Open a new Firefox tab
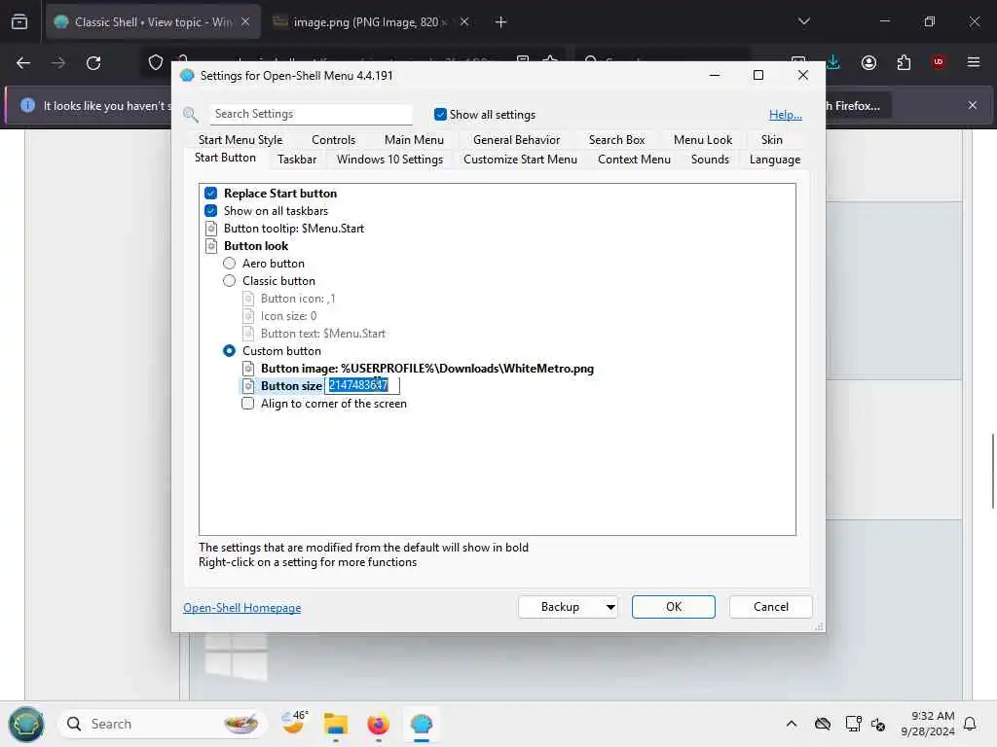Screen dimensions: 997x747 click(x=501, y=22)
